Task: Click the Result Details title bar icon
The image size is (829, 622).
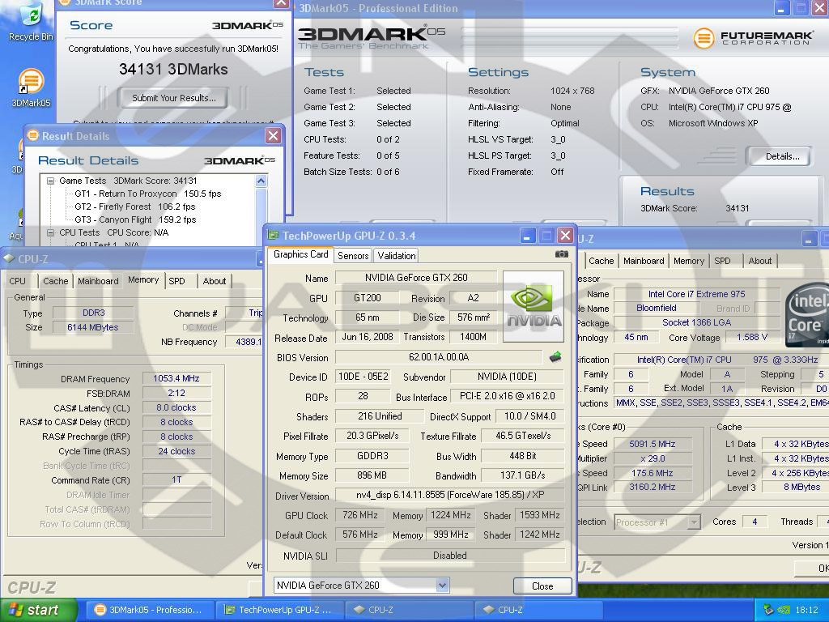Action: pos(33,136)
